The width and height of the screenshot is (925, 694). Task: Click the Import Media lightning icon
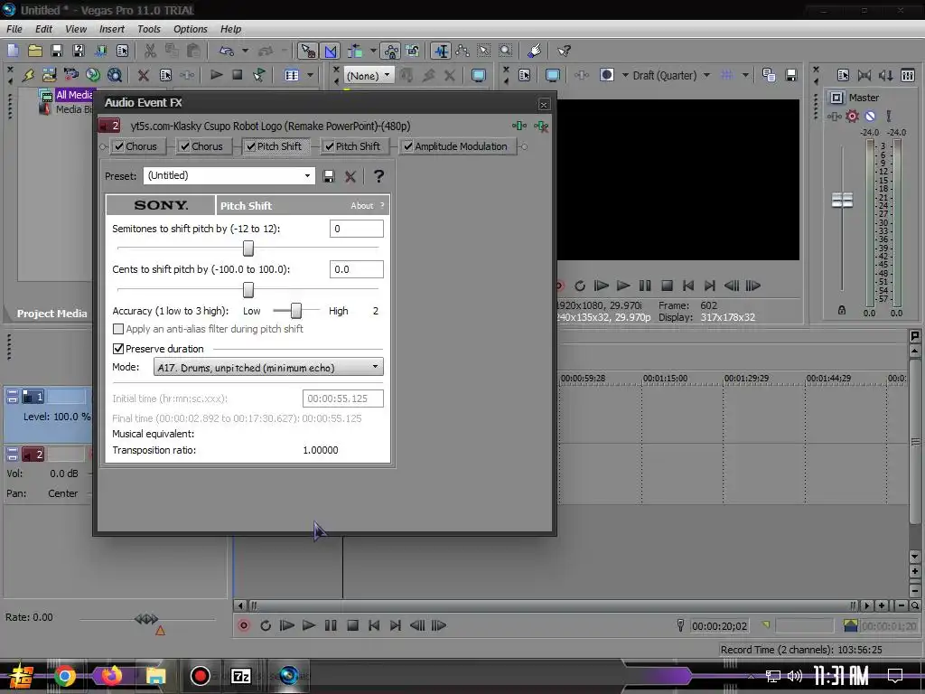coord(28,75)
